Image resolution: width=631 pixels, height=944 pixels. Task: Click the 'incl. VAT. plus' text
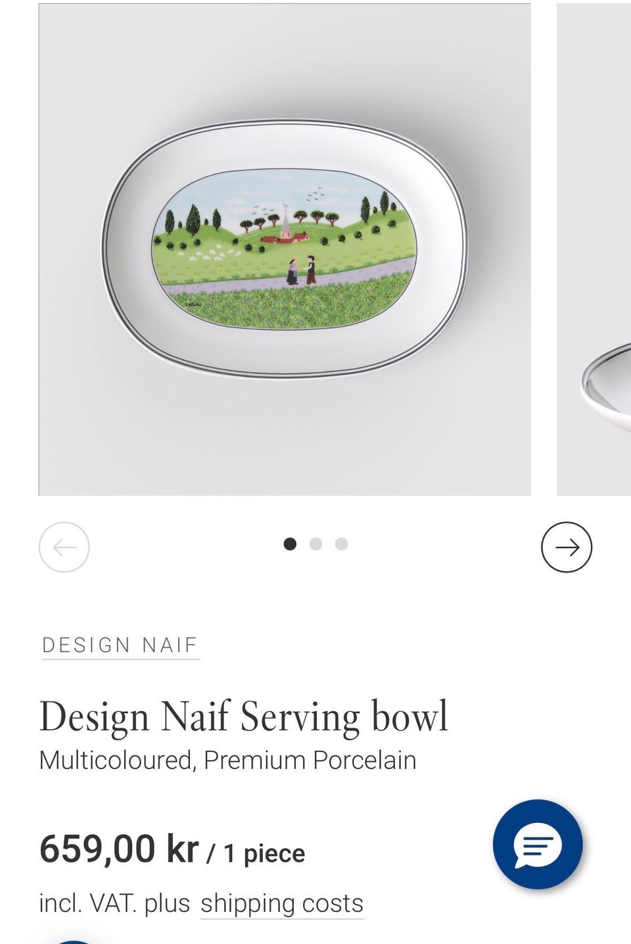point(114,903)
